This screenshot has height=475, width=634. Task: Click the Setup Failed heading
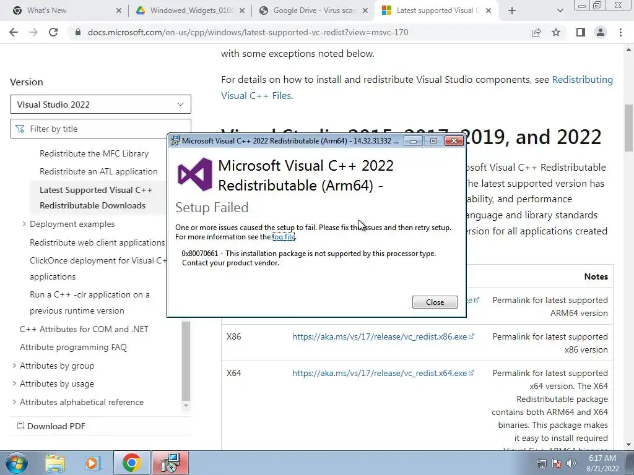tap(212, 207)
